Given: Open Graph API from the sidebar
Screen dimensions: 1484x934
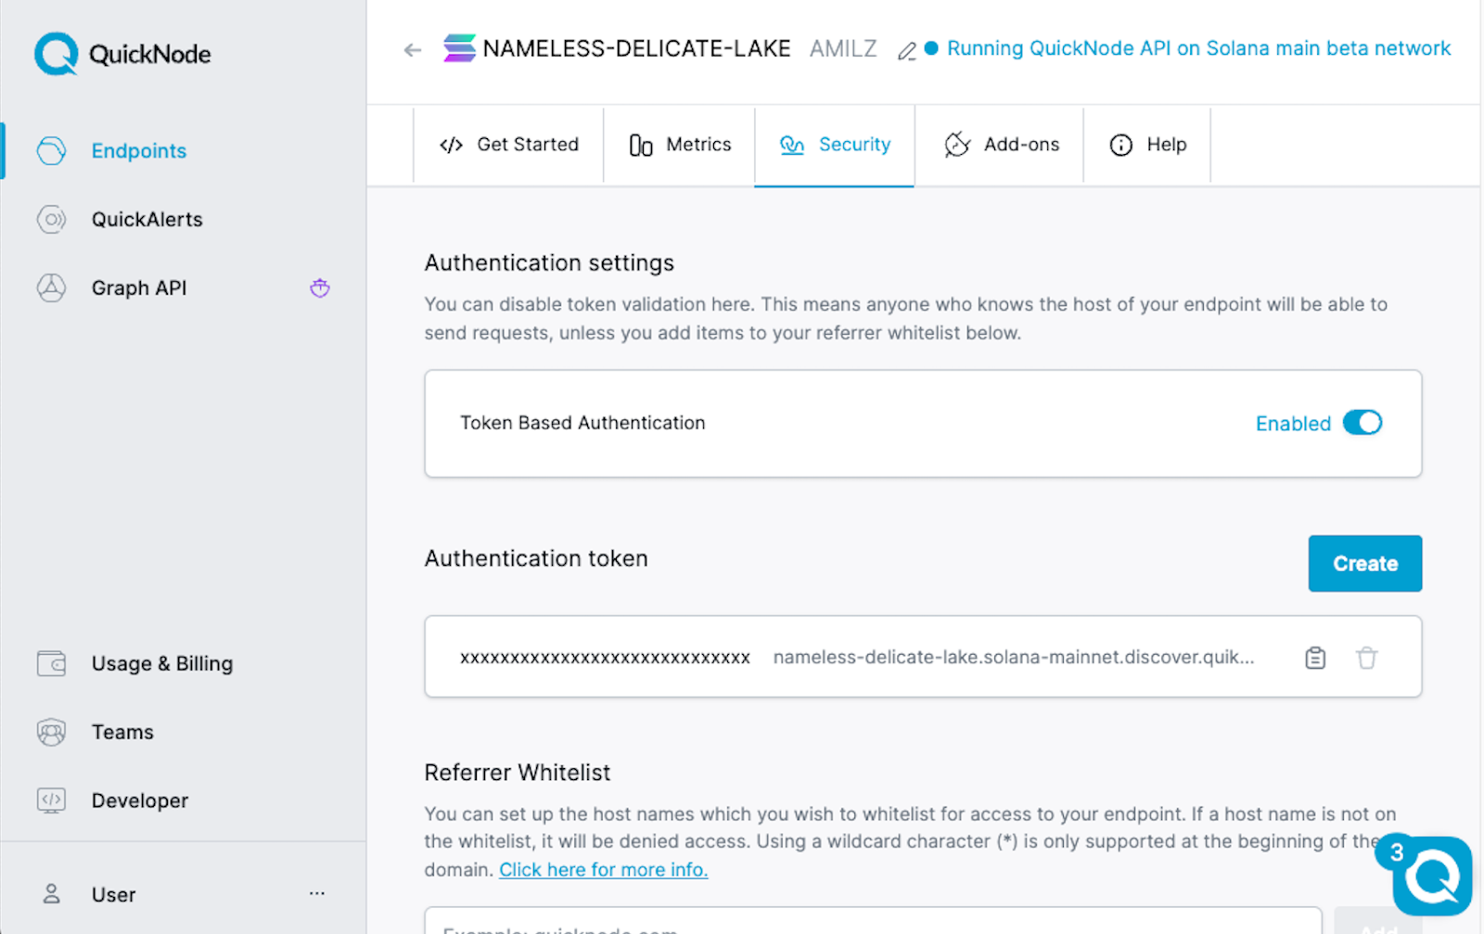Looking at the screenshot, I should coord(139,288).
